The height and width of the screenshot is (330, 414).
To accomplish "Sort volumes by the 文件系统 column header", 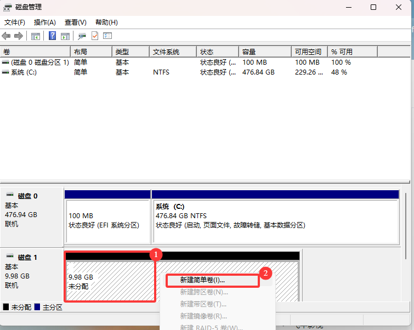I will 166,52.
